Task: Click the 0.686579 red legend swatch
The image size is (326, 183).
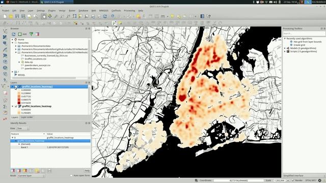Action: click(x=19, y=100)
